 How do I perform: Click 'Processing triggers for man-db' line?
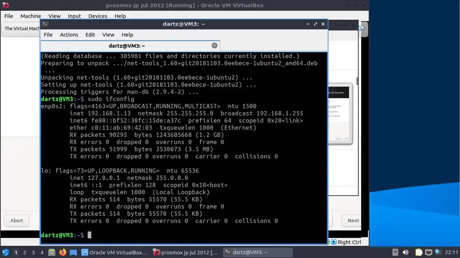[120, 92]
